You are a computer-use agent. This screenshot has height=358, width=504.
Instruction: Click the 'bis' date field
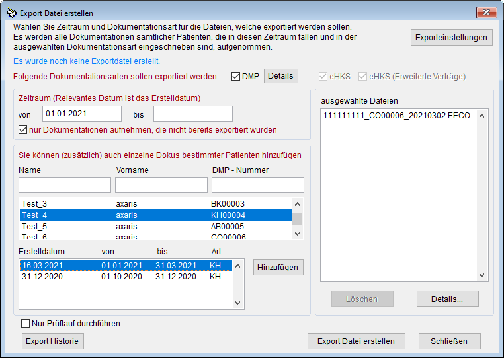pyautogui.click(x=193, y=114)
